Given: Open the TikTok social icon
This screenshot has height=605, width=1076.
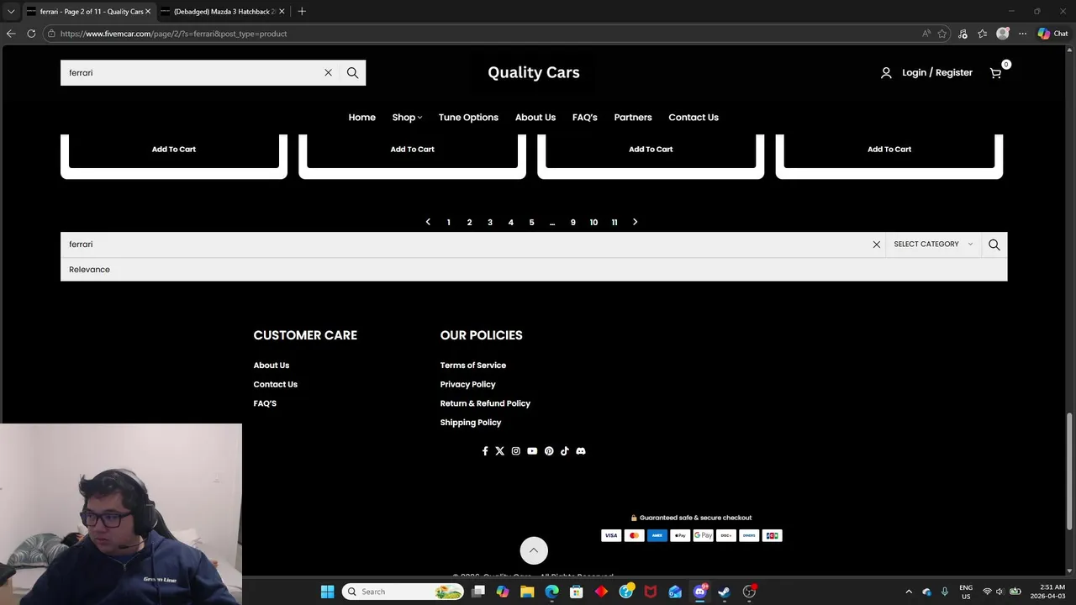Looking at the screenshot, I should pyautogui.click(x=564, y=451).
